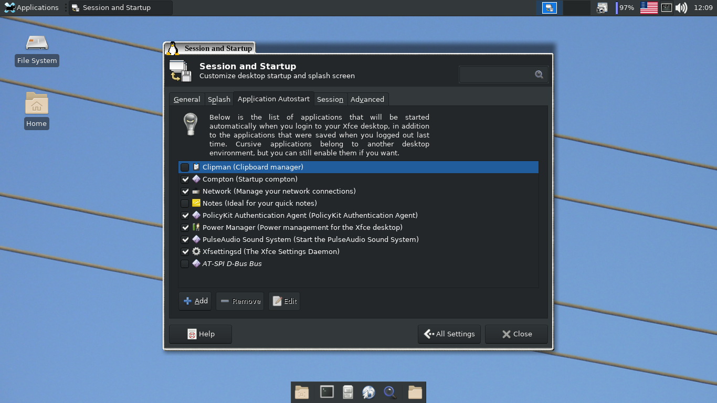Select 'Network (Manage your network connections)' text
This screenshot has width=717, height=403.
pyautogui.click(x=279, y=191)
